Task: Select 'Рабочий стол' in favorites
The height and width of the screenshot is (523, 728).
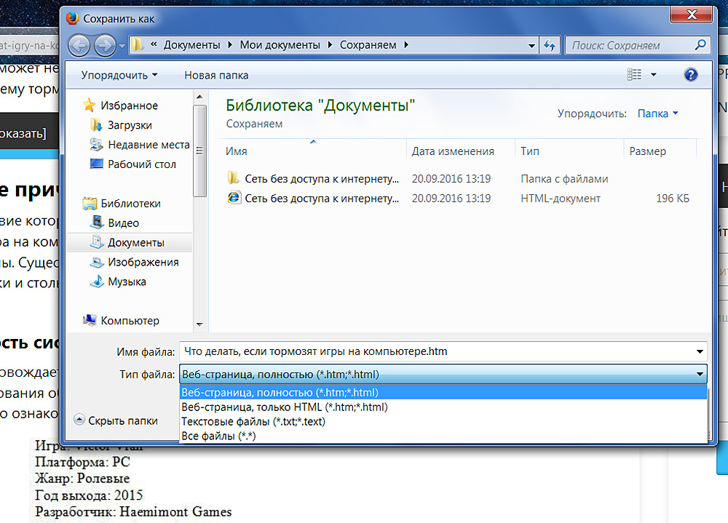Action: [x=142, y=164]
